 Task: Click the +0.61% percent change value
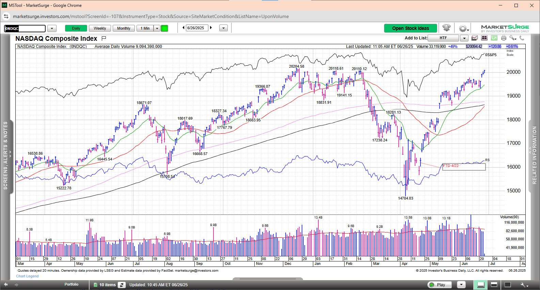click(x=512, y=47)
